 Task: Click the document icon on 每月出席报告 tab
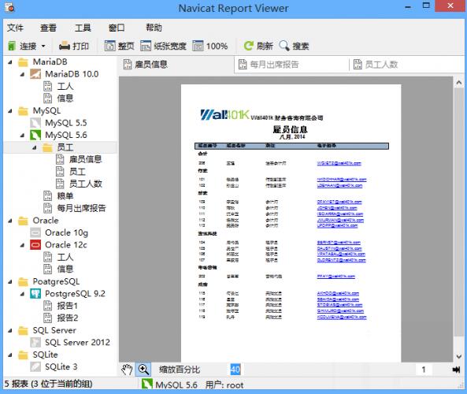(x=243, y=65)
